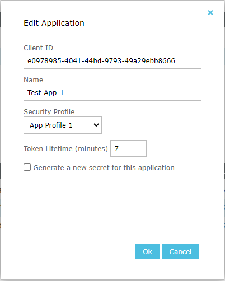This screenshot has width=225, height=281.
Task: Click empty area at right end of Client ID box
Action: coord(189,61)
